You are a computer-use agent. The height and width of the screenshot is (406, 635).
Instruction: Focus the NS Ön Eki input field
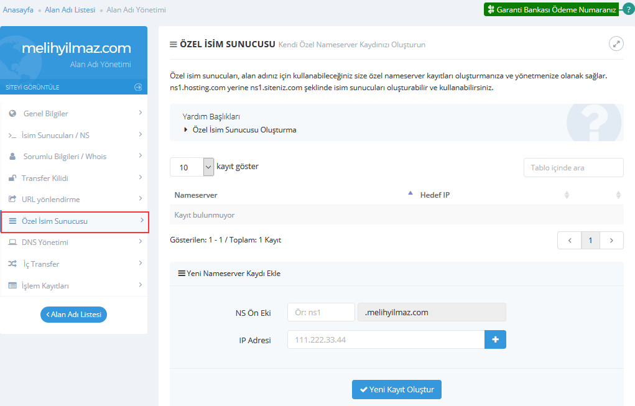(321, 312)
